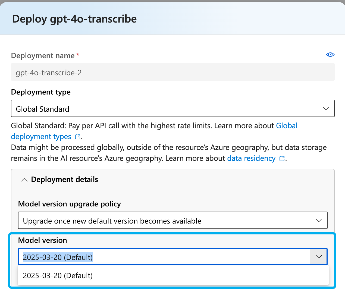Click the Model version label

pos(42,240)
